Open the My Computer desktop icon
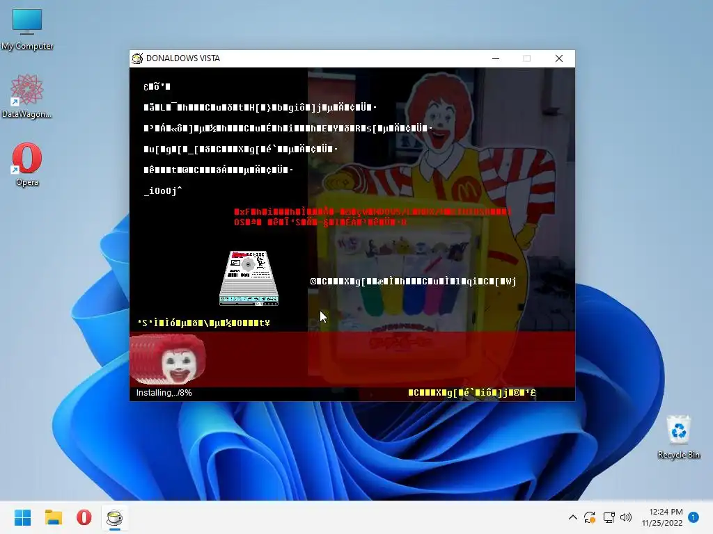713x534 pixels. point(27,28)
